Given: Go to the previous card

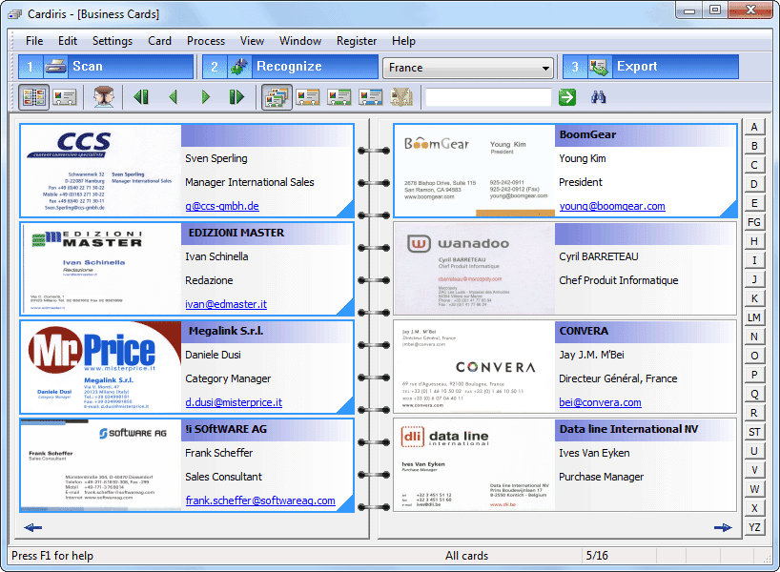Looking at the screenshot, I should (174, 97).
